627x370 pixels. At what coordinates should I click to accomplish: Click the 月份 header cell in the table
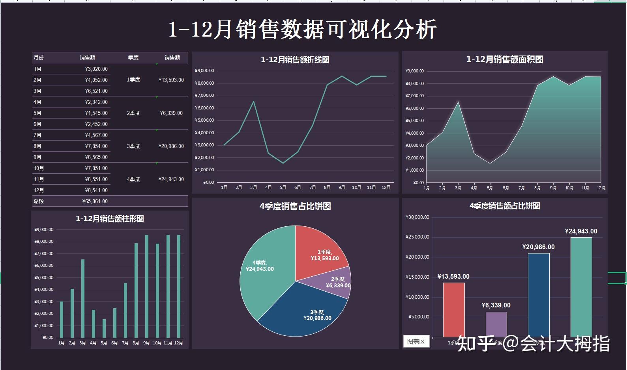point(39,57)
